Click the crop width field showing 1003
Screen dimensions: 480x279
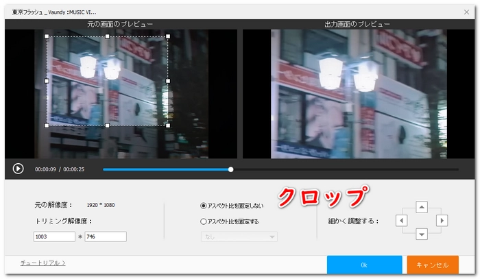click(x=54, y=236)
